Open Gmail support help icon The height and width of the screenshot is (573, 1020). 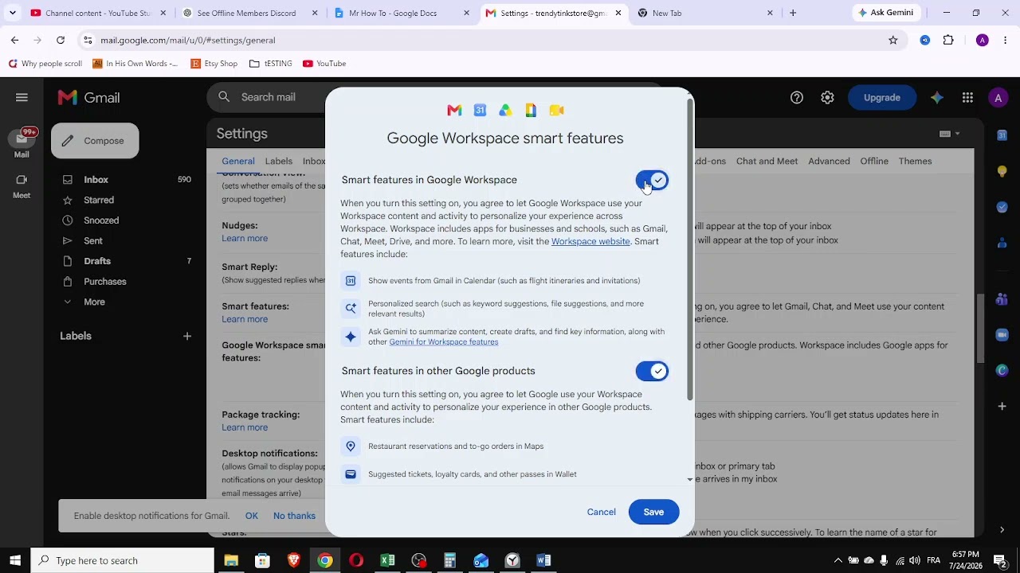point(797,97)
